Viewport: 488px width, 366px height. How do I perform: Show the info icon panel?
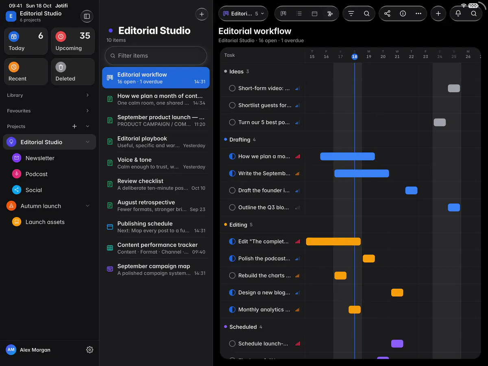point(403,13)
